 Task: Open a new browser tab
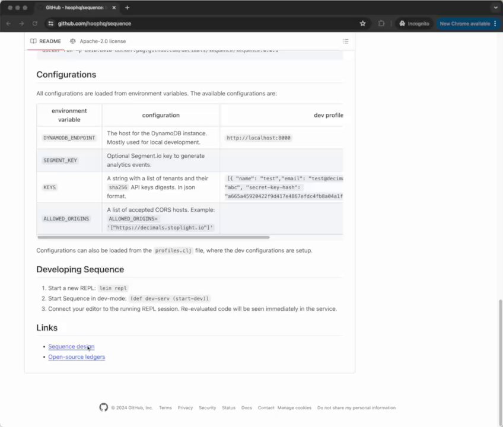click(x=127, y=8)
